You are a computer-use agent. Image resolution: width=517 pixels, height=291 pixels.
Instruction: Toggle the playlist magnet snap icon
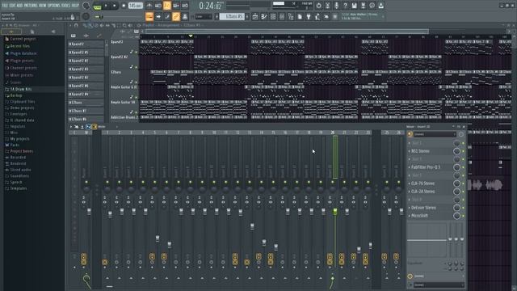(76, 25)
